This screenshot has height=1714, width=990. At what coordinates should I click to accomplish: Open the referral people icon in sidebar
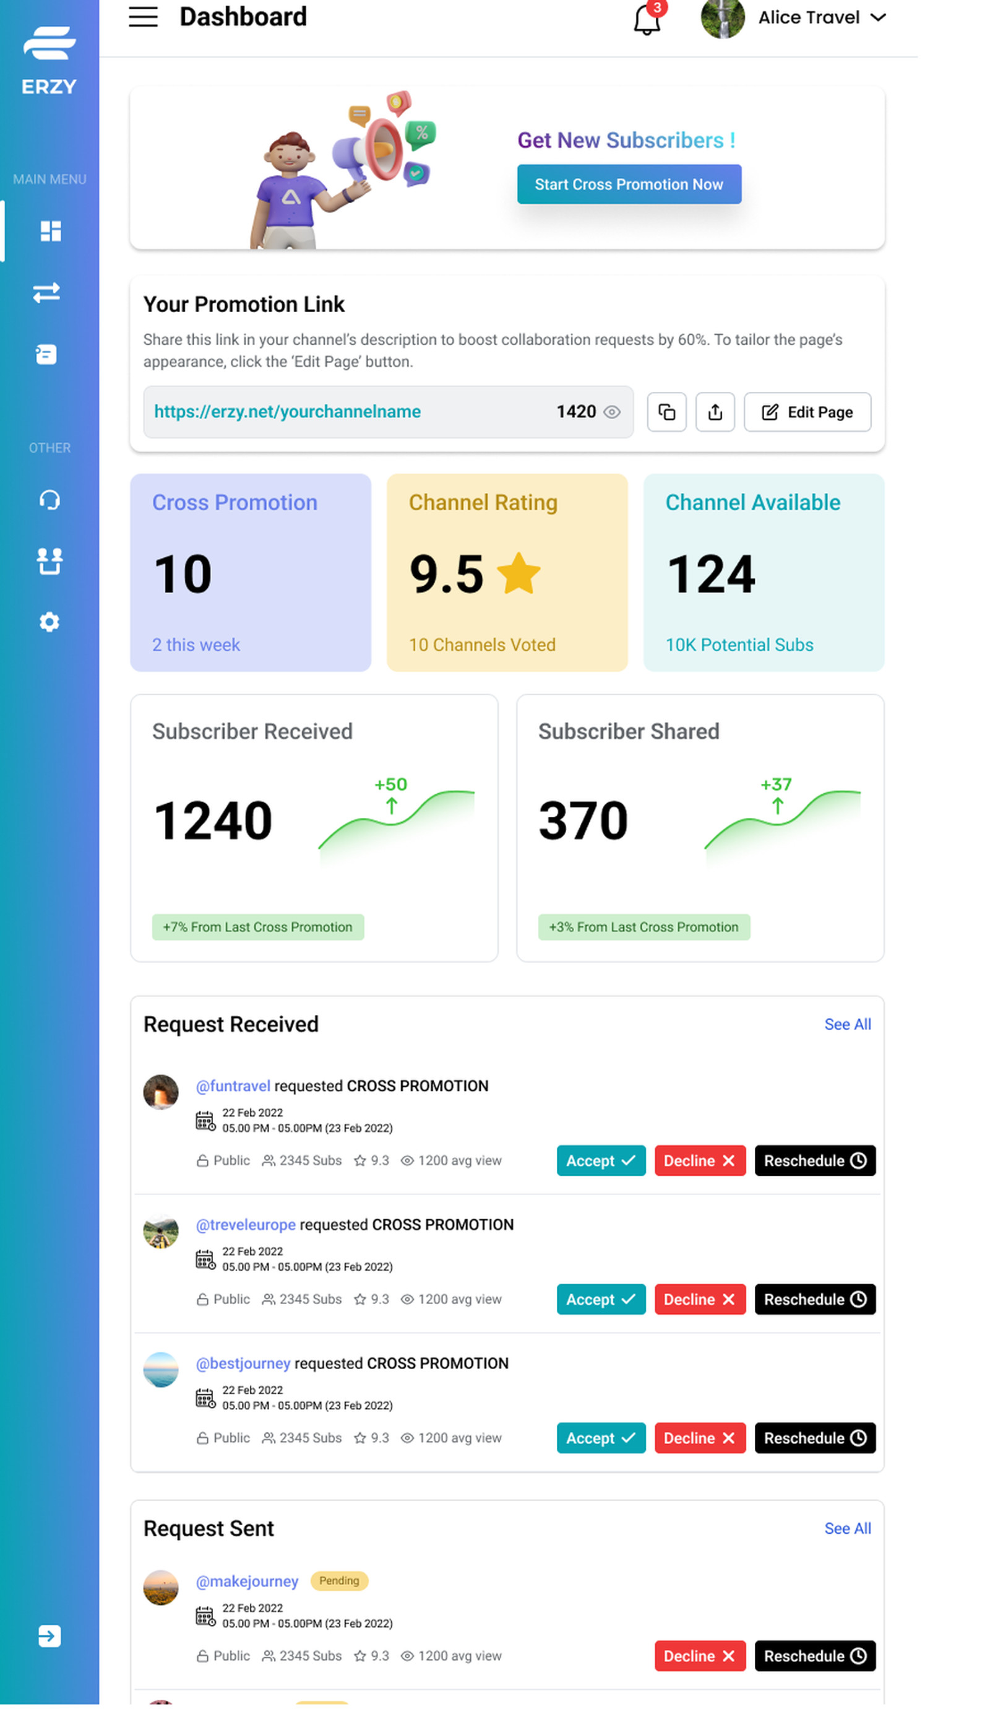49,561
